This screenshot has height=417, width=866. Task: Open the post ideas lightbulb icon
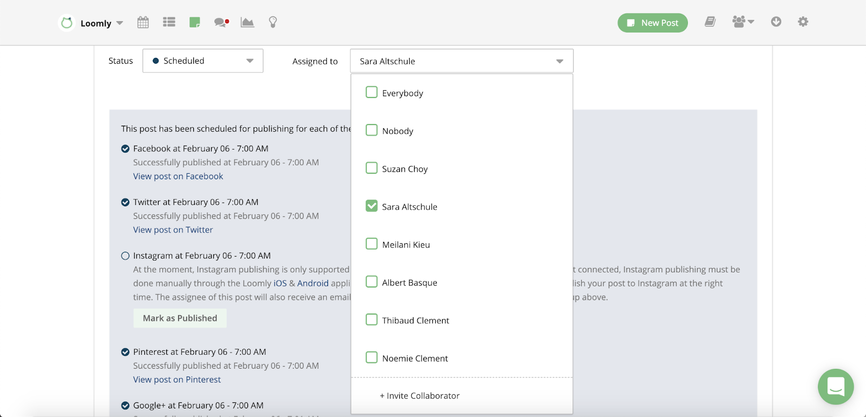click(273, 22)
